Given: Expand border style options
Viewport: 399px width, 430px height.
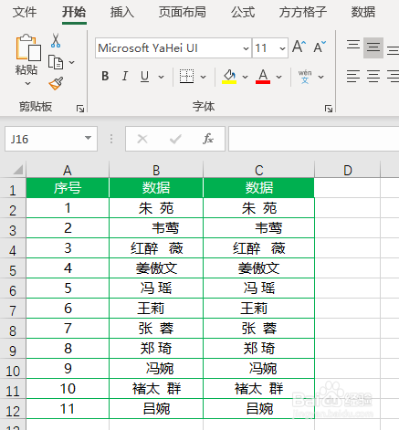Looking at the screenshot, I should tap(203, 77).
